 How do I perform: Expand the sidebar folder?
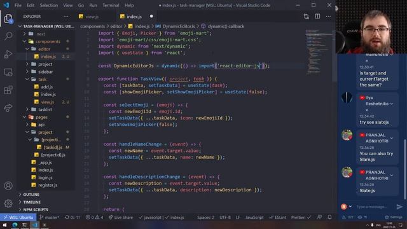45,72
